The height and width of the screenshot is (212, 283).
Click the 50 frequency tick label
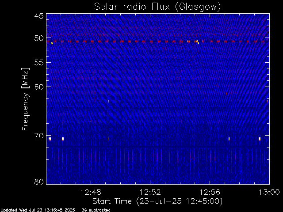(x=39, y=38)
